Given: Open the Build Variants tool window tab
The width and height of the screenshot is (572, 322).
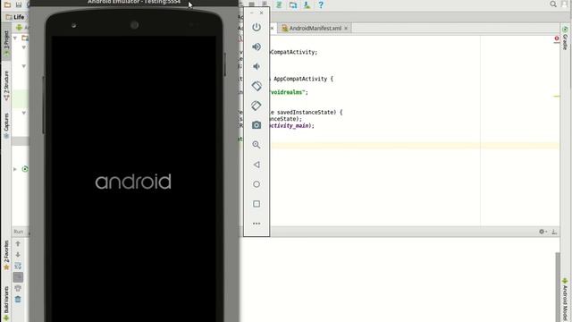Looking at the screenshot, I should 6,303.
